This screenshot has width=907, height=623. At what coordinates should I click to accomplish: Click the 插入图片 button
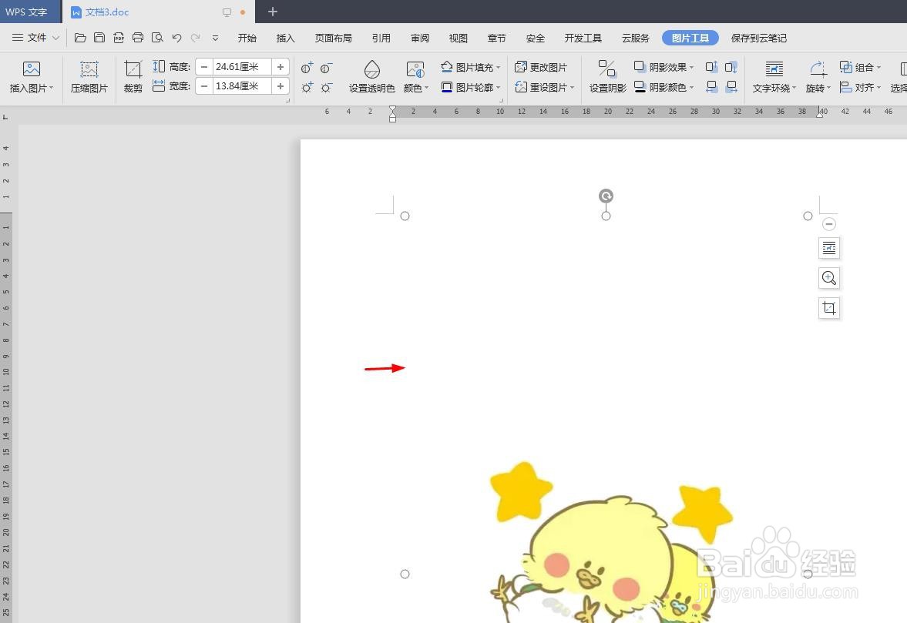(32, 78)
